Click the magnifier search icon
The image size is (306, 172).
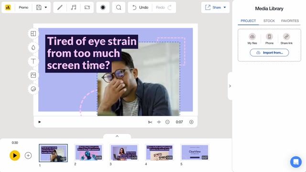[119, 8]
